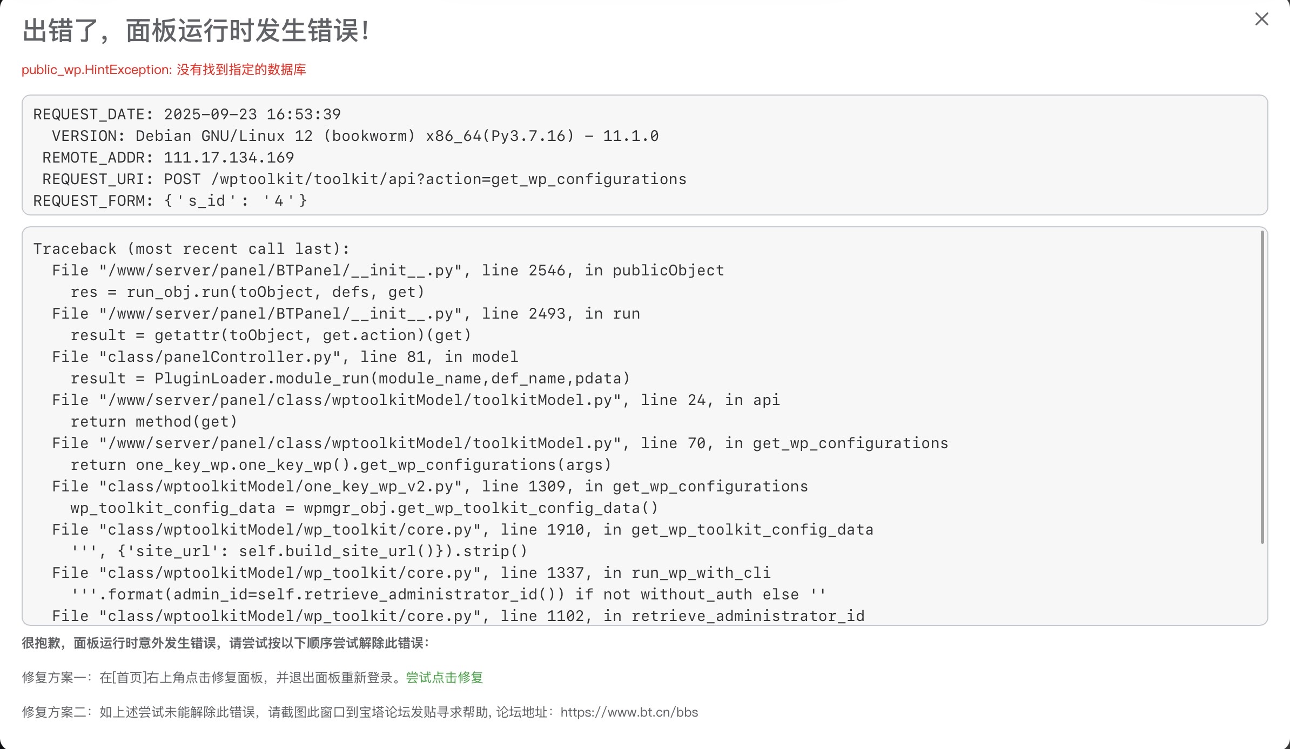
Task: Click the 尝试点击修复 repair link
Action: 444,678
